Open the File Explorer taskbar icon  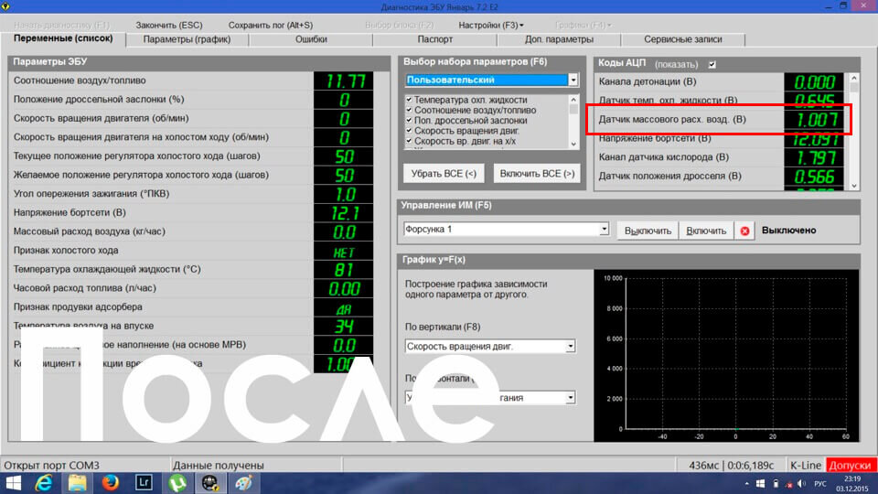tap(77, 483)
